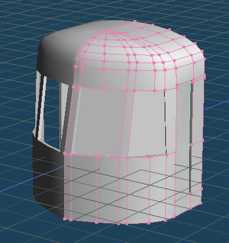Click the green highlighted edge of left windshield
The image size is (229, 243).
77,121
